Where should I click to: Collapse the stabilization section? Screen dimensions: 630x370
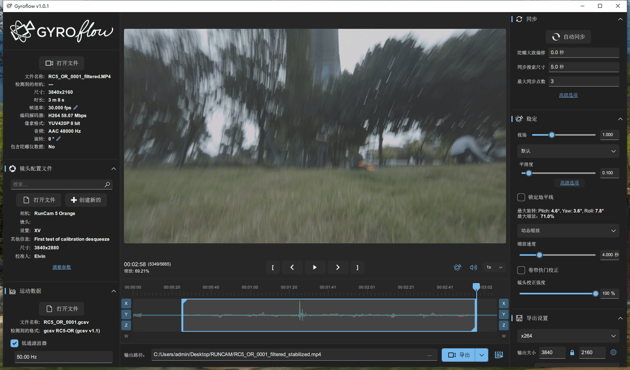[620, 119]
